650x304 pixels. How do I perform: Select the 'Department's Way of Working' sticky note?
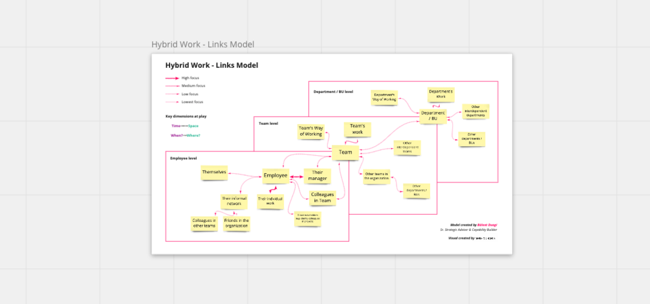pos(384,98)
